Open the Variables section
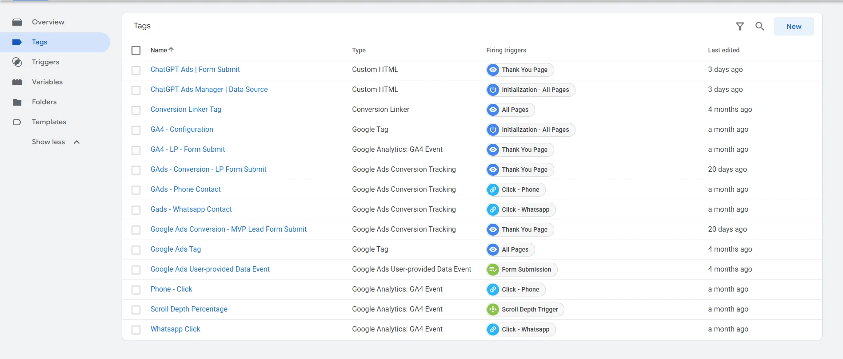 pyautogui.click(x=47, y=82)
